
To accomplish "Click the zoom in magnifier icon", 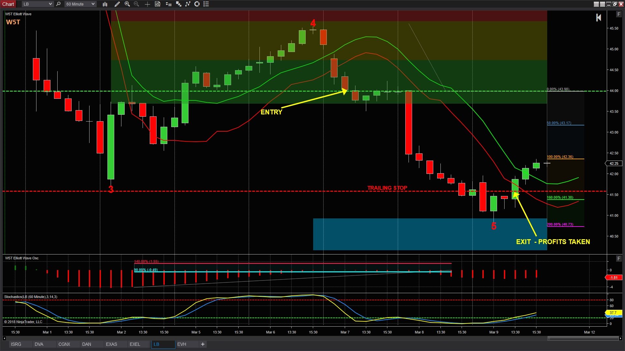I will coord(127,4).
